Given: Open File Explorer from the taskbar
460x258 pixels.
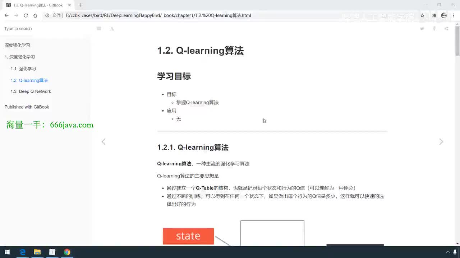Looking at the screenshot, I should click(37, 252).
